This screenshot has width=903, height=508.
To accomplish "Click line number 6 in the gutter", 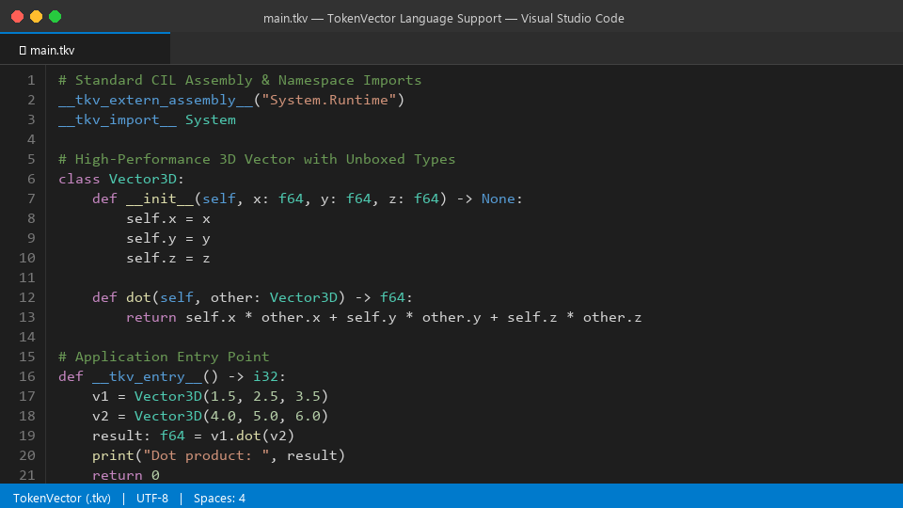I will (x=31, y=179).
